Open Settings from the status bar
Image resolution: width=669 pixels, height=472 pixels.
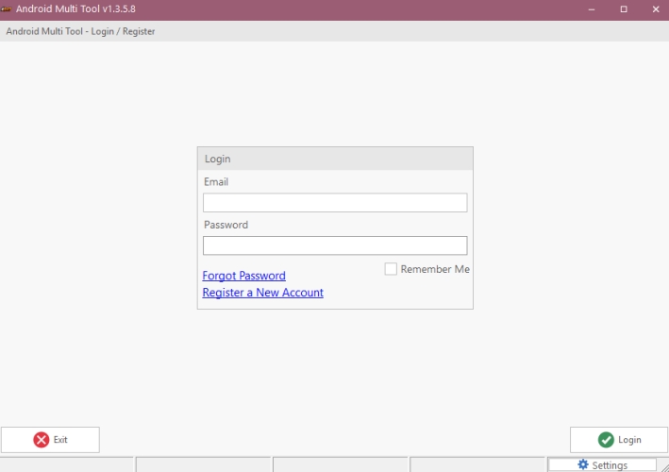[602, 464]
